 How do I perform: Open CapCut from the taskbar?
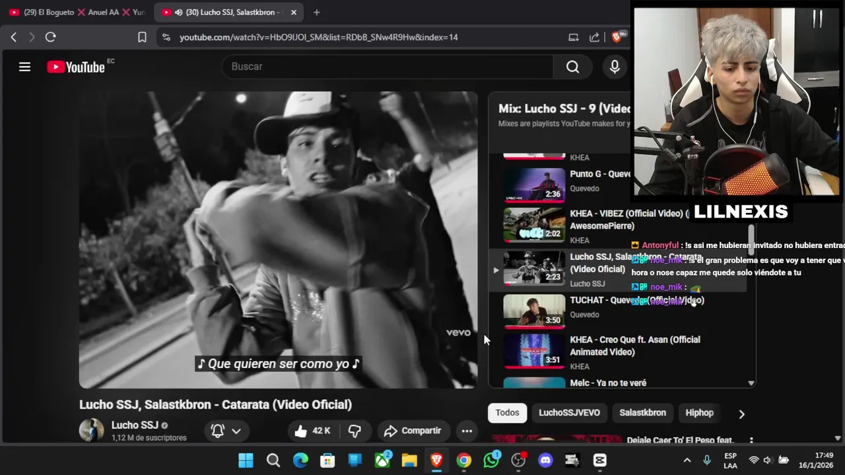point(599,460)
